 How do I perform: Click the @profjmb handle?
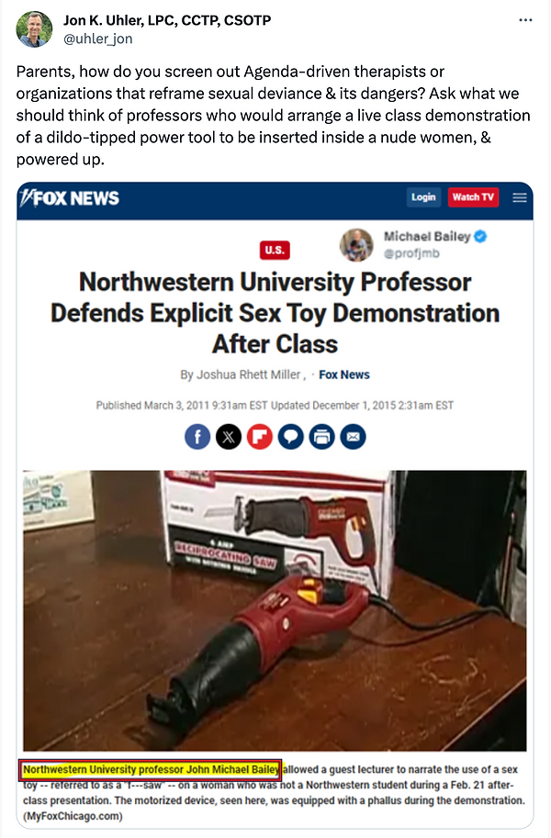[x=411, y=253]
